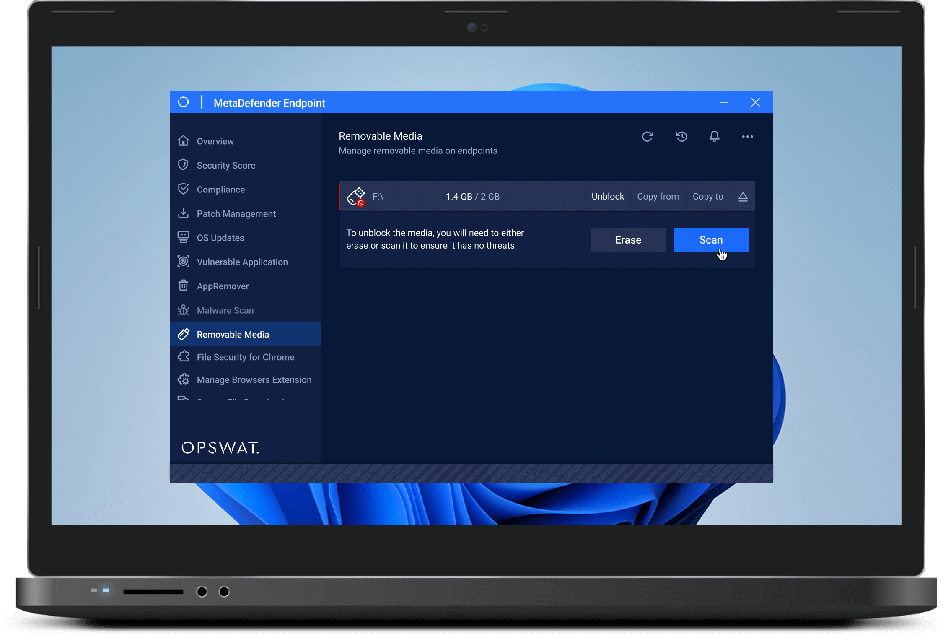Open Security Score page
The width and height of the screenshot is (943, 634).
pyautogui.click(x=225, y=166)
